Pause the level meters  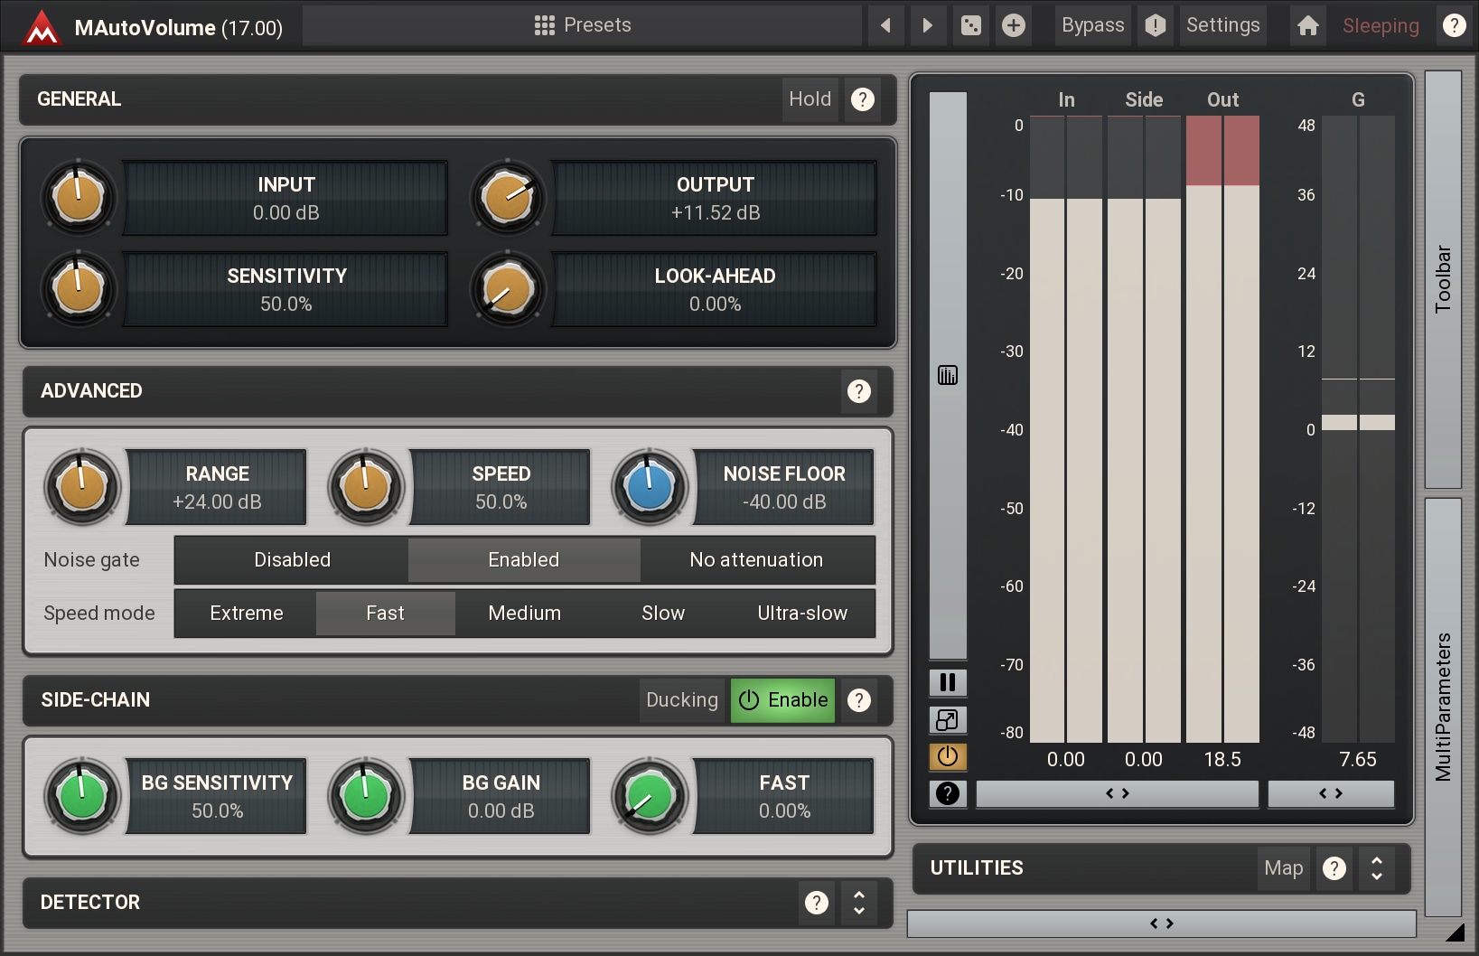tap(948, 682)
